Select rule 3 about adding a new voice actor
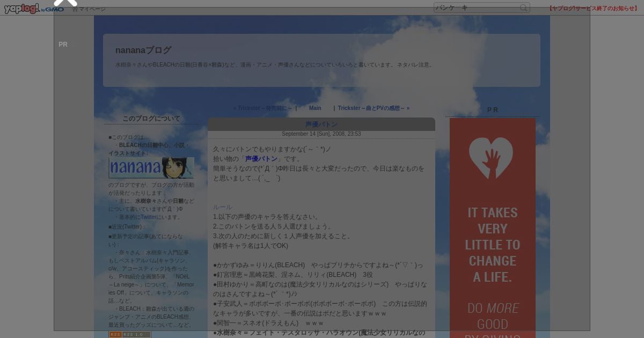This screenshot has height=338, width=644. click(282, 236)
